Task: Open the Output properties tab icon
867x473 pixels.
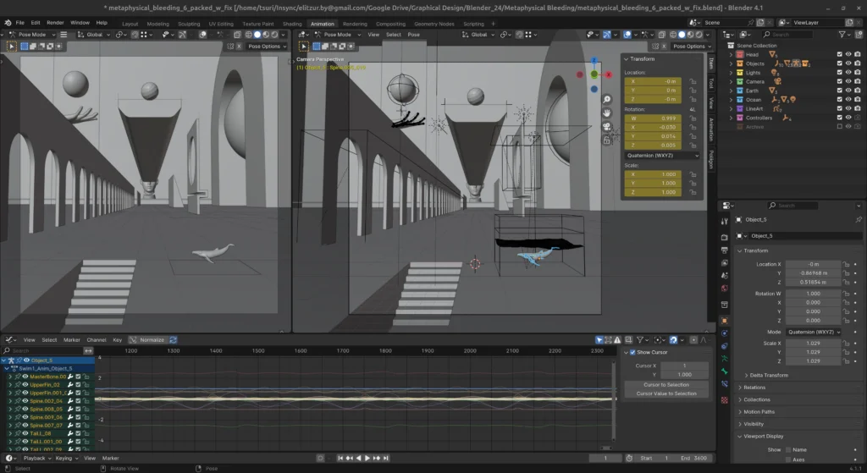Action: (x=725, y=250)
